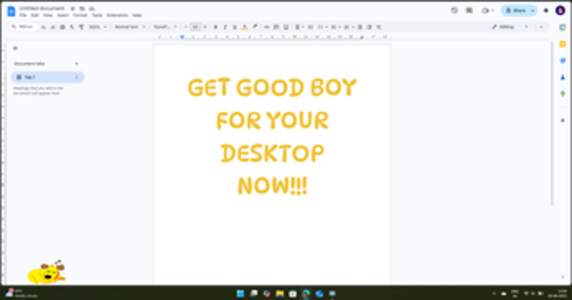This screenshot has height=300, width=572.
Task: Open the Normal text style dropdown
Action: pyautogui.click(x=129, y=27)
